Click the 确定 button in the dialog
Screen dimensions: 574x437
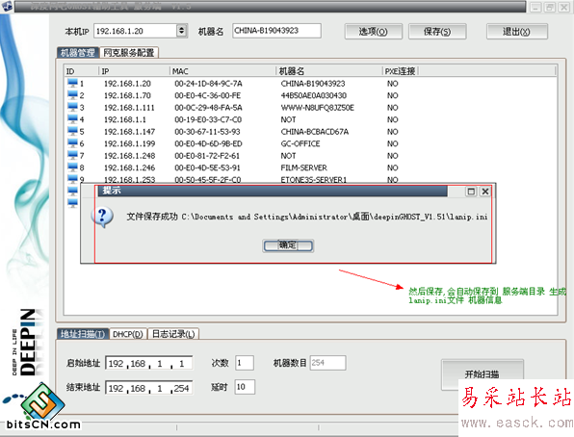coord(288,245)
